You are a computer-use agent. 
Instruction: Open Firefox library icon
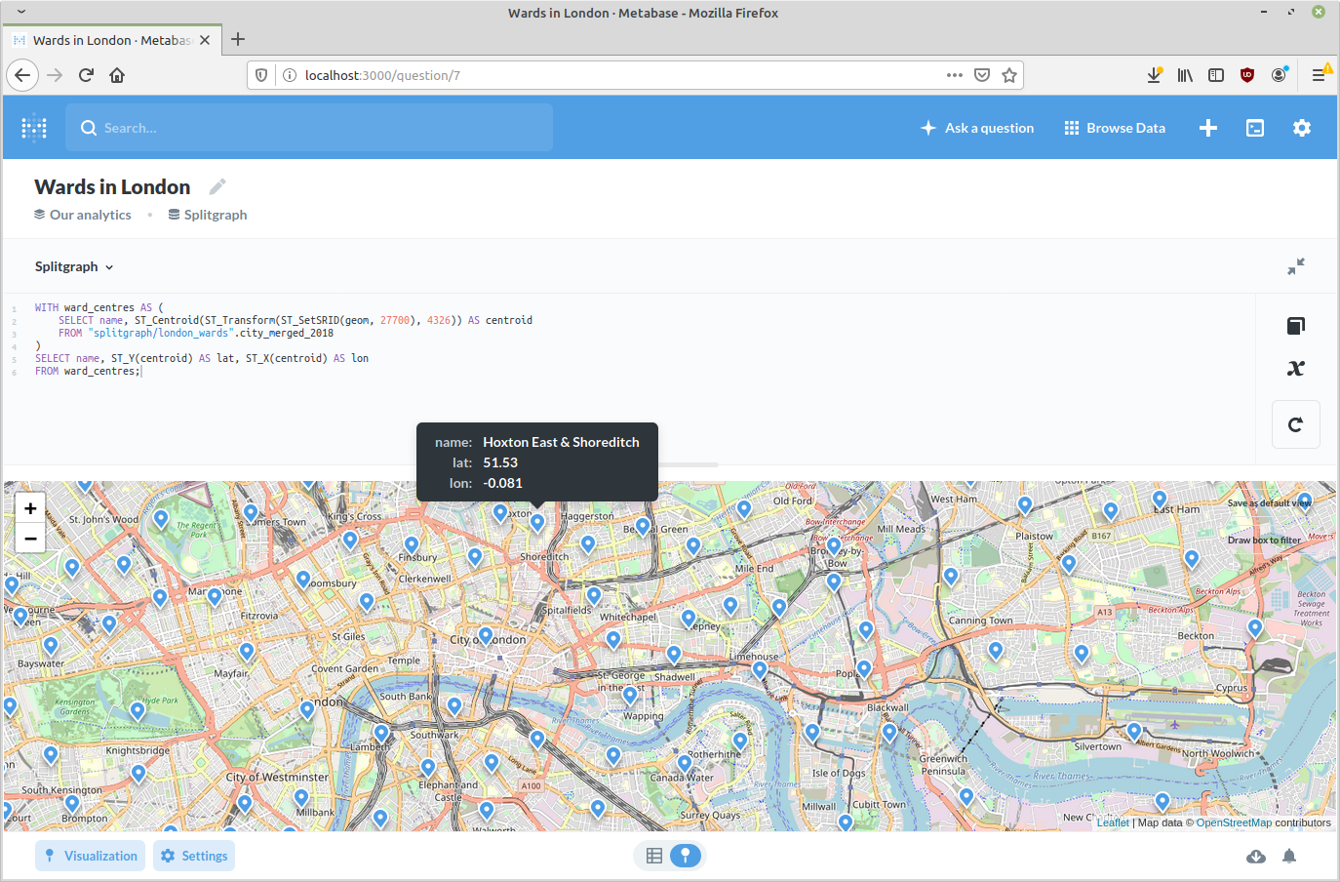click(x=1185, y=75)
